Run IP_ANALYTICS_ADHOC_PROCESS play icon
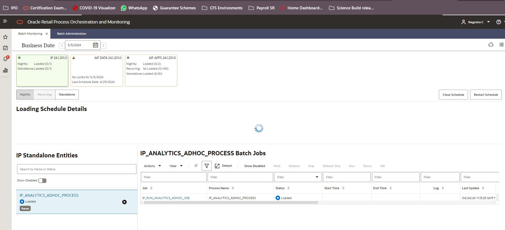505x230 pixels. [124, 202]
